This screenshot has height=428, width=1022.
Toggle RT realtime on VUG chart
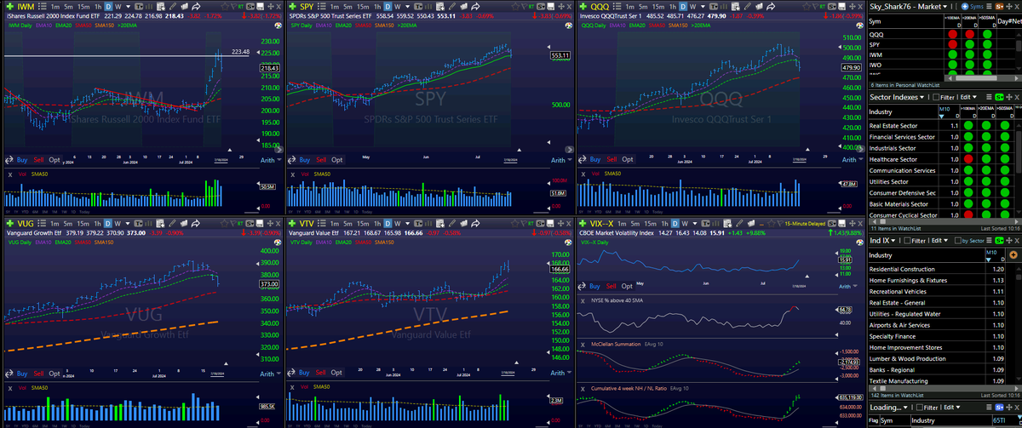click(x=240, y=225)
